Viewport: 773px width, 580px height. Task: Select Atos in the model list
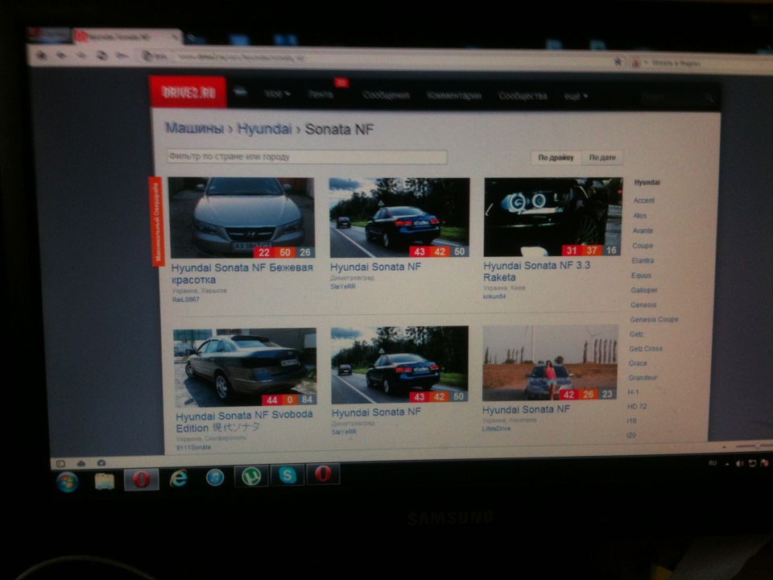[639, 216]
